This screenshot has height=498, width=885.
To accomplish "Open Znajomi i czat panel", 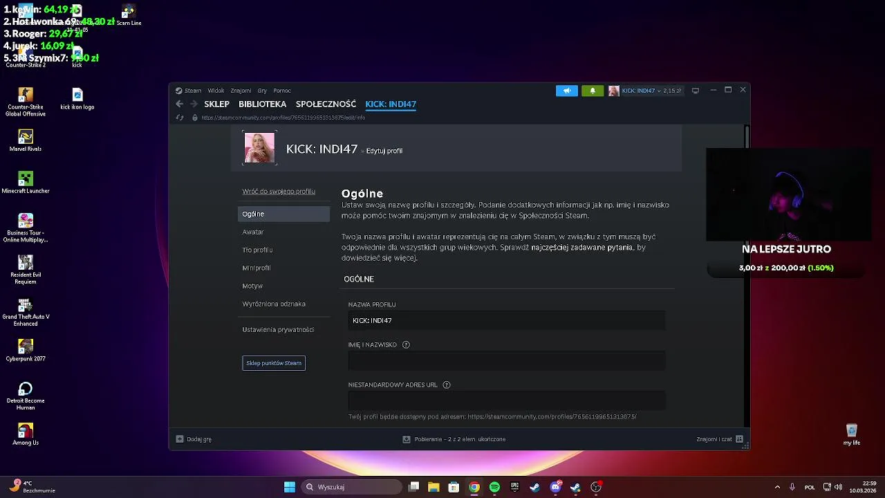I will click(x=720, y=439).
